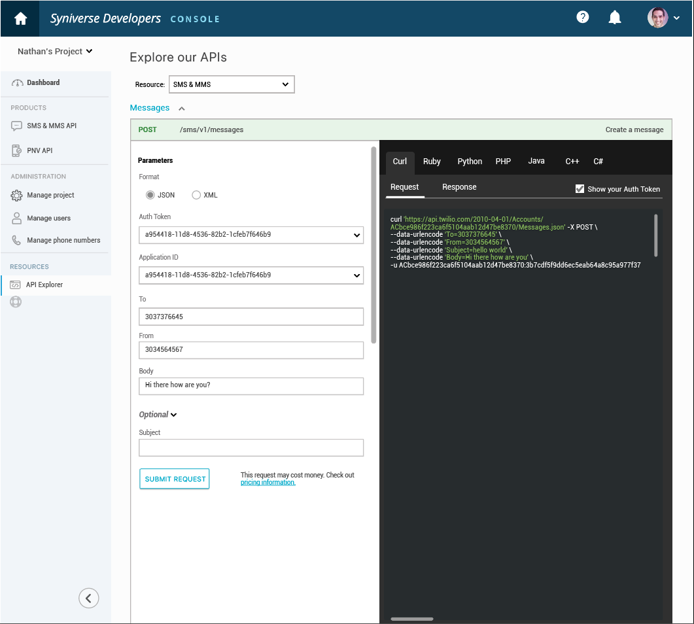
Task: Click the home icon in header
Action: click(20, 18)
